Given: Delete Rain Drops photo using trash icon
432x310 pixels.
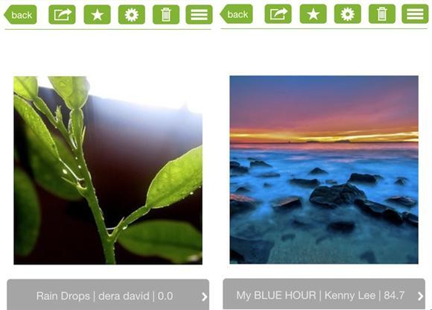Looking at the screenshot, I should pyautogui.click(x=166, y=15).
